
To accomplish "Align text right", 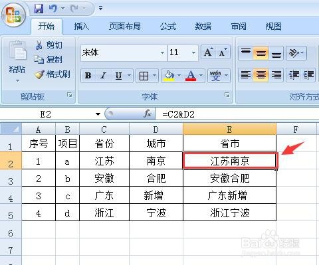I will coord(276,75).
